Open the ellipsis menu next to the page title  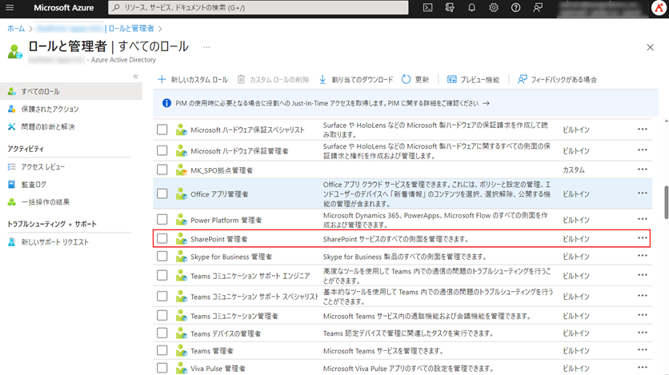[206, 47]
